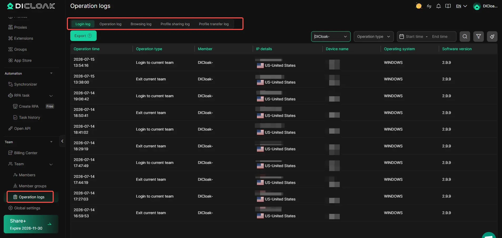502x238 pixels.
Task: Open the DICloak- member dropdown
Action: tap(331, 37)
